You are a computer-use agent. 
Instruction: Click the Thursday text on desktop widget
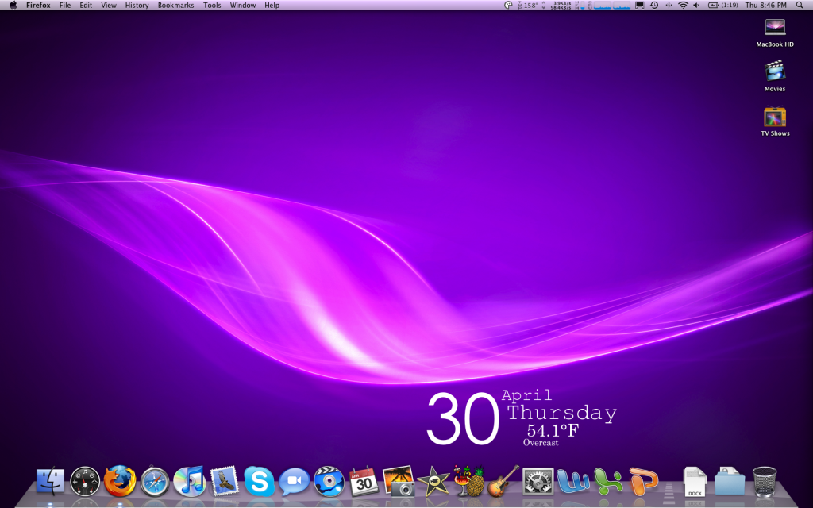point(562,413)
